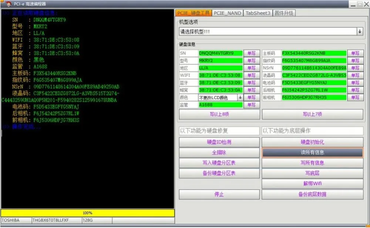Screen dimensions: 370x228
Task: Click the 蓝牙 field 38:71:DE:C3:53:09
Action: click(x=221, y=83)
